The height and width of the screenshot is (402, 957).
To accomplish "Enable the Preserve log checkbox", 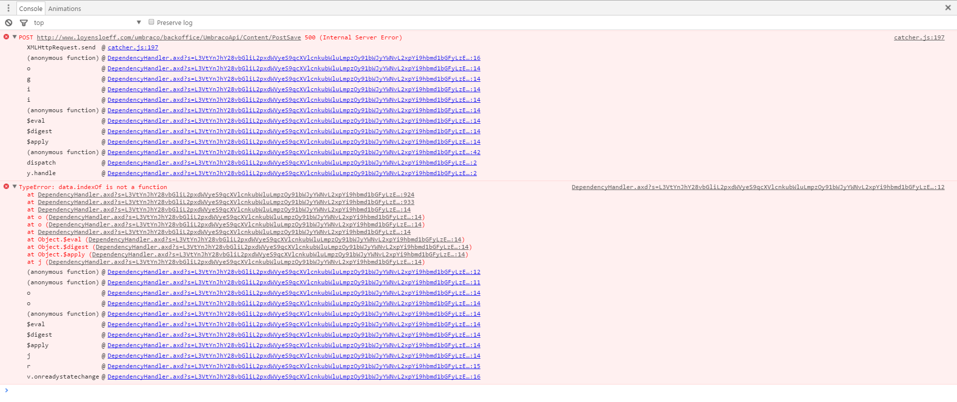I will click(152, 22).
